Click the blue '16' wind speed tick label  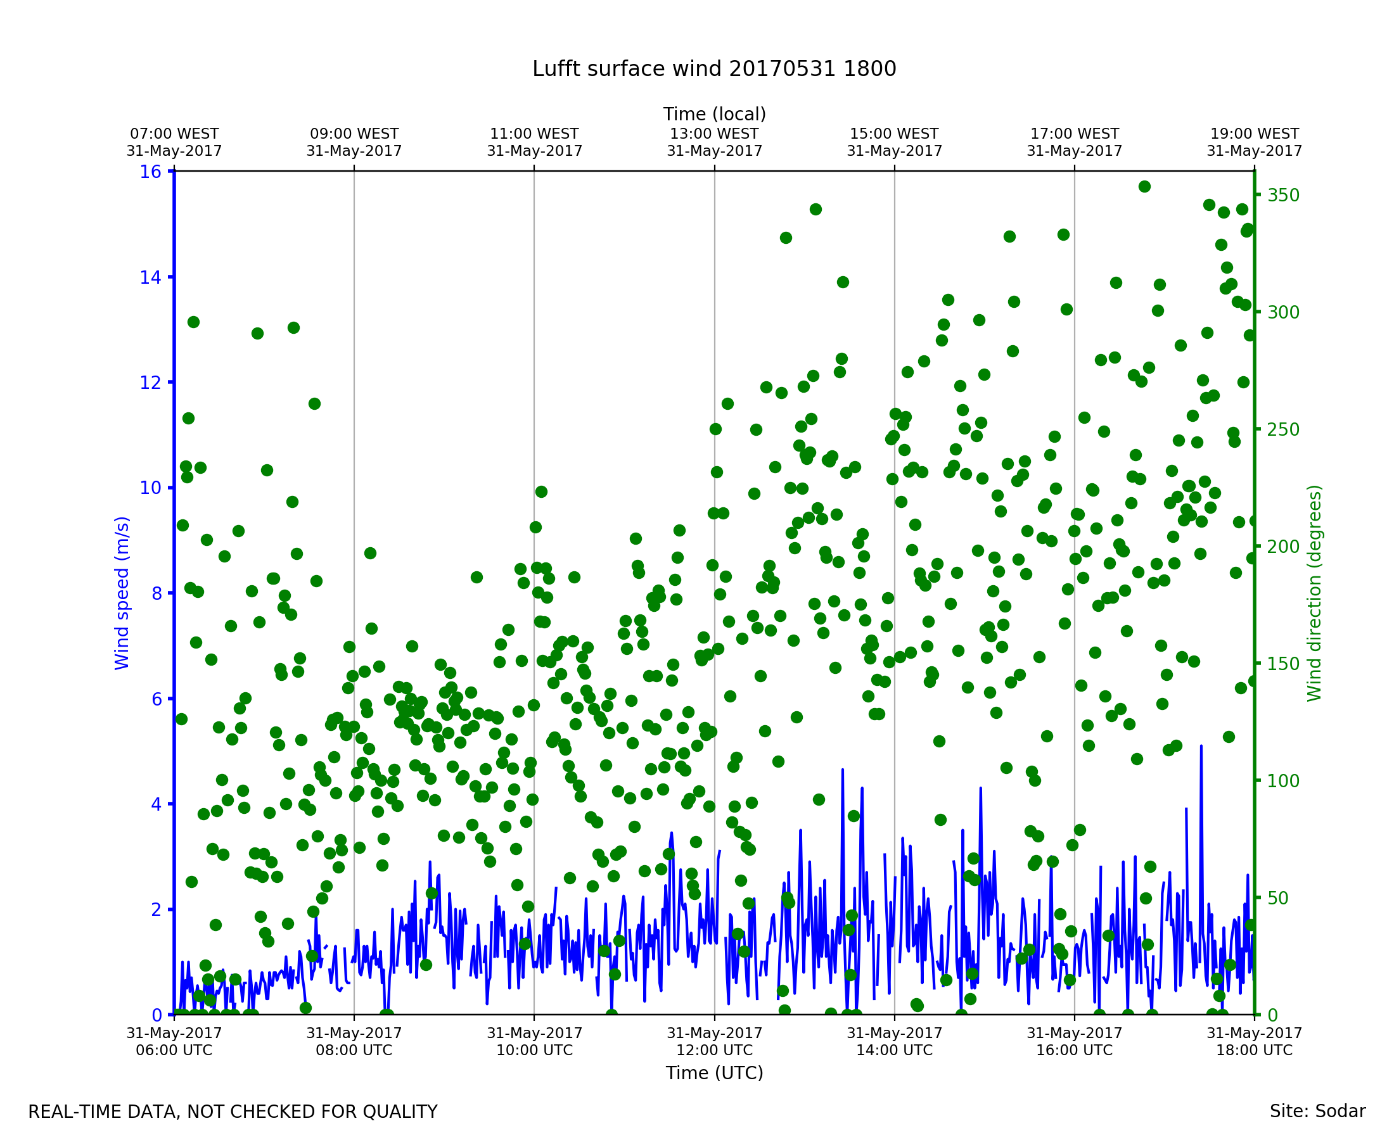[x=150, y=172]
